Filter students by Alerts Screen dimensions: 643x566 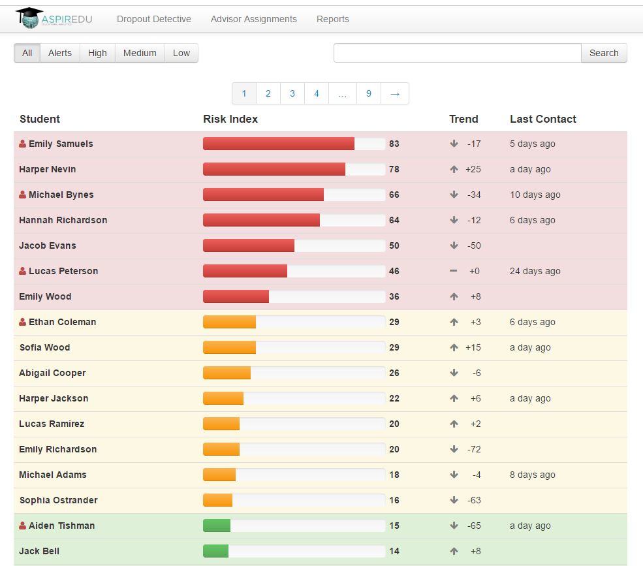59,53
